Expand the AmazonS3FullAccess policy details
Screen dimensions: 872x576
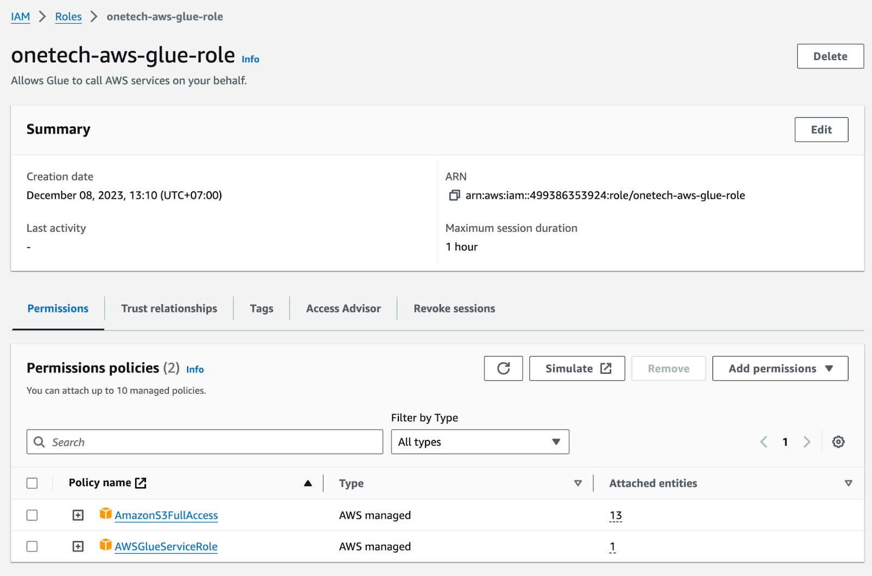pyautogui.click(x=77, y=514)
